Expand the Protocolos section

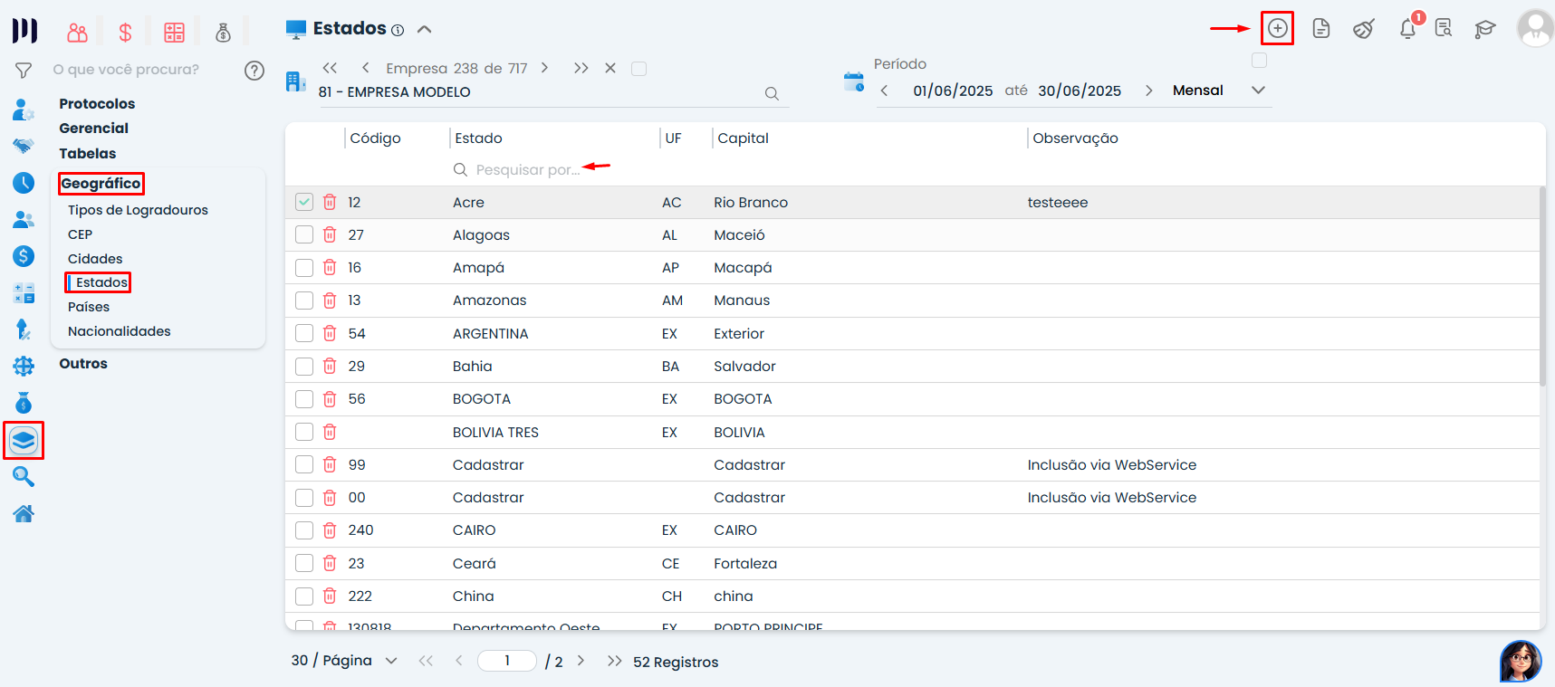point(97,104)
